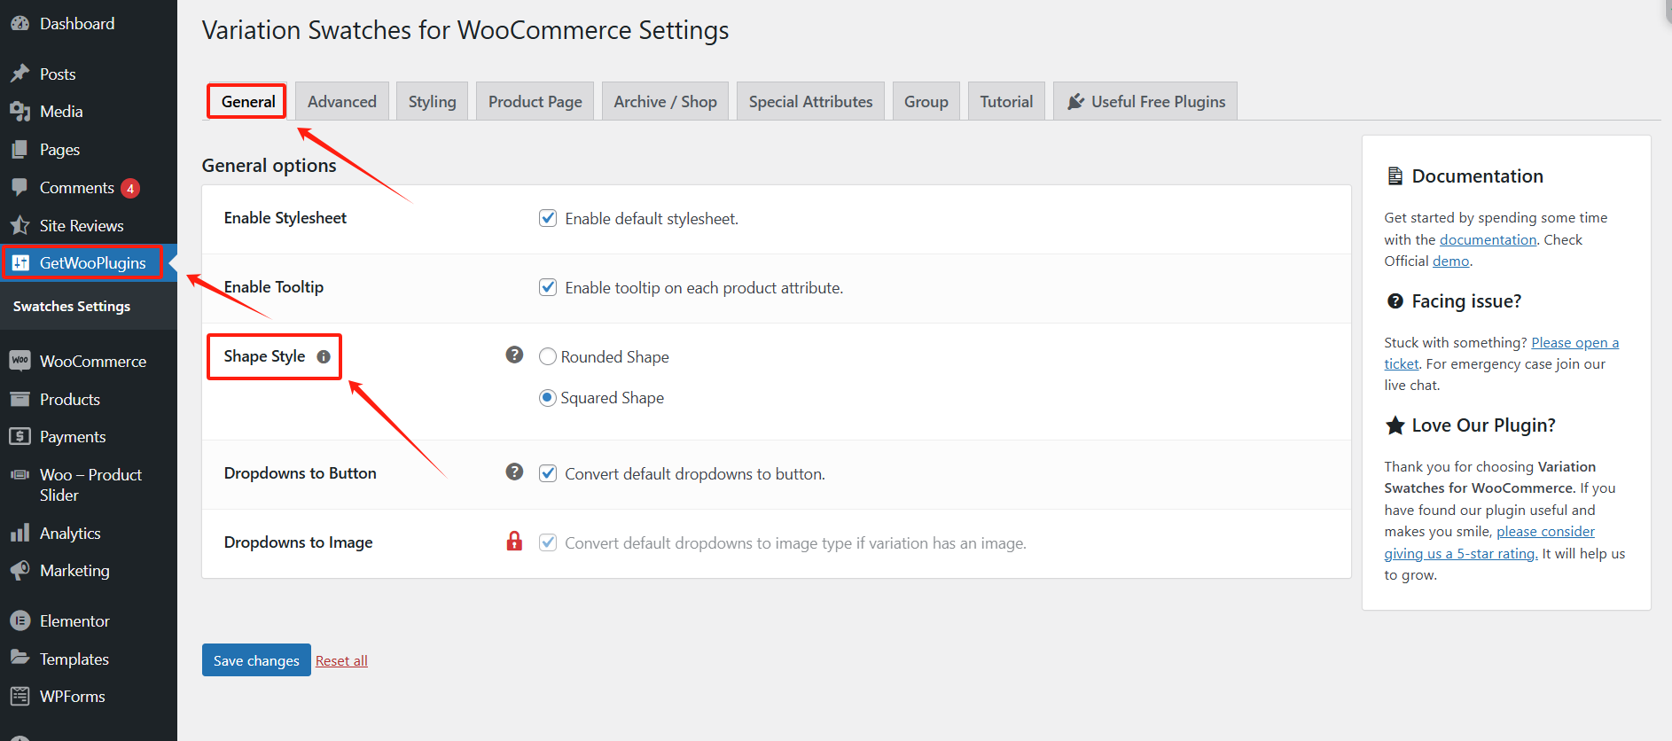Click the lock icon beside Dropdowns to Image
The height and width of the screenshot is (741, 1672).
(x=514, y=542)
